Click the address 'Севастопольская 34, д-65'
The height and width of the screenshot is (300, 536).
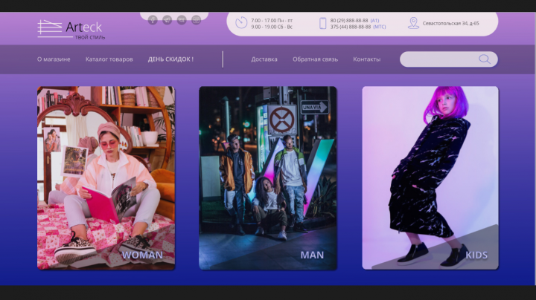(451, 23)
